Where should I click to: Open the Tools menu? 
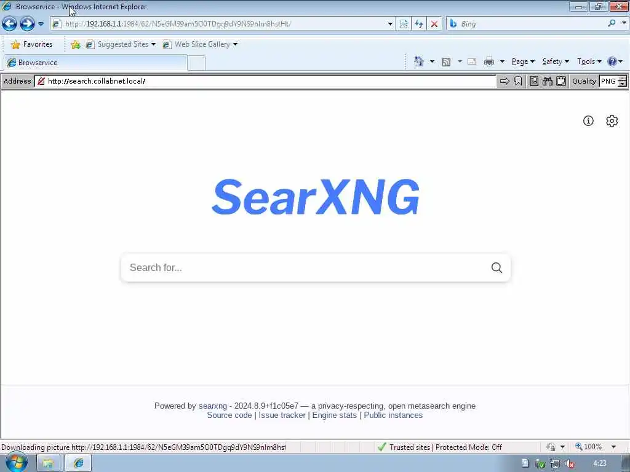[589, 61]
